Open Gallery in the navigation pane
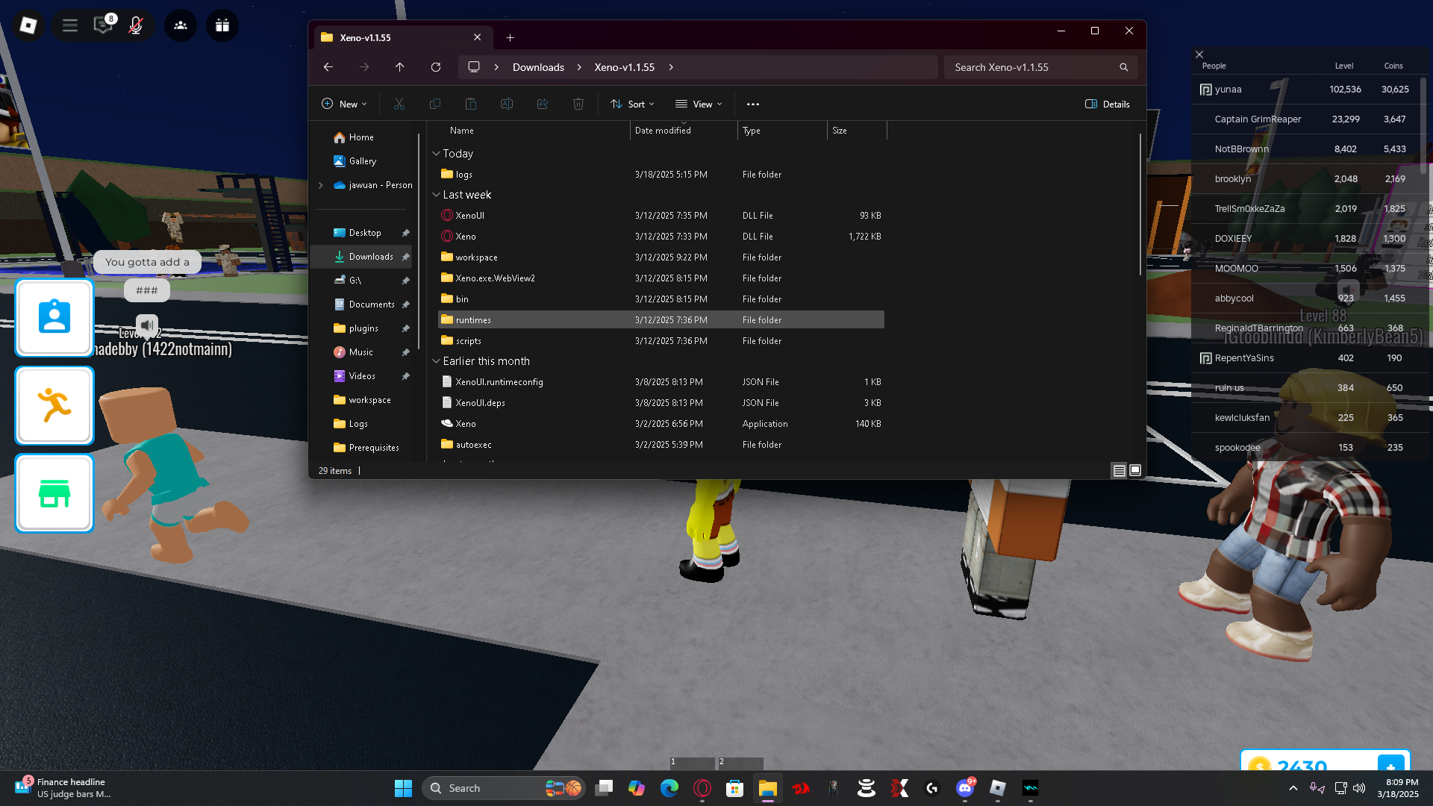Viewport: 1433px width, 806px height. [x=363, y=161]
